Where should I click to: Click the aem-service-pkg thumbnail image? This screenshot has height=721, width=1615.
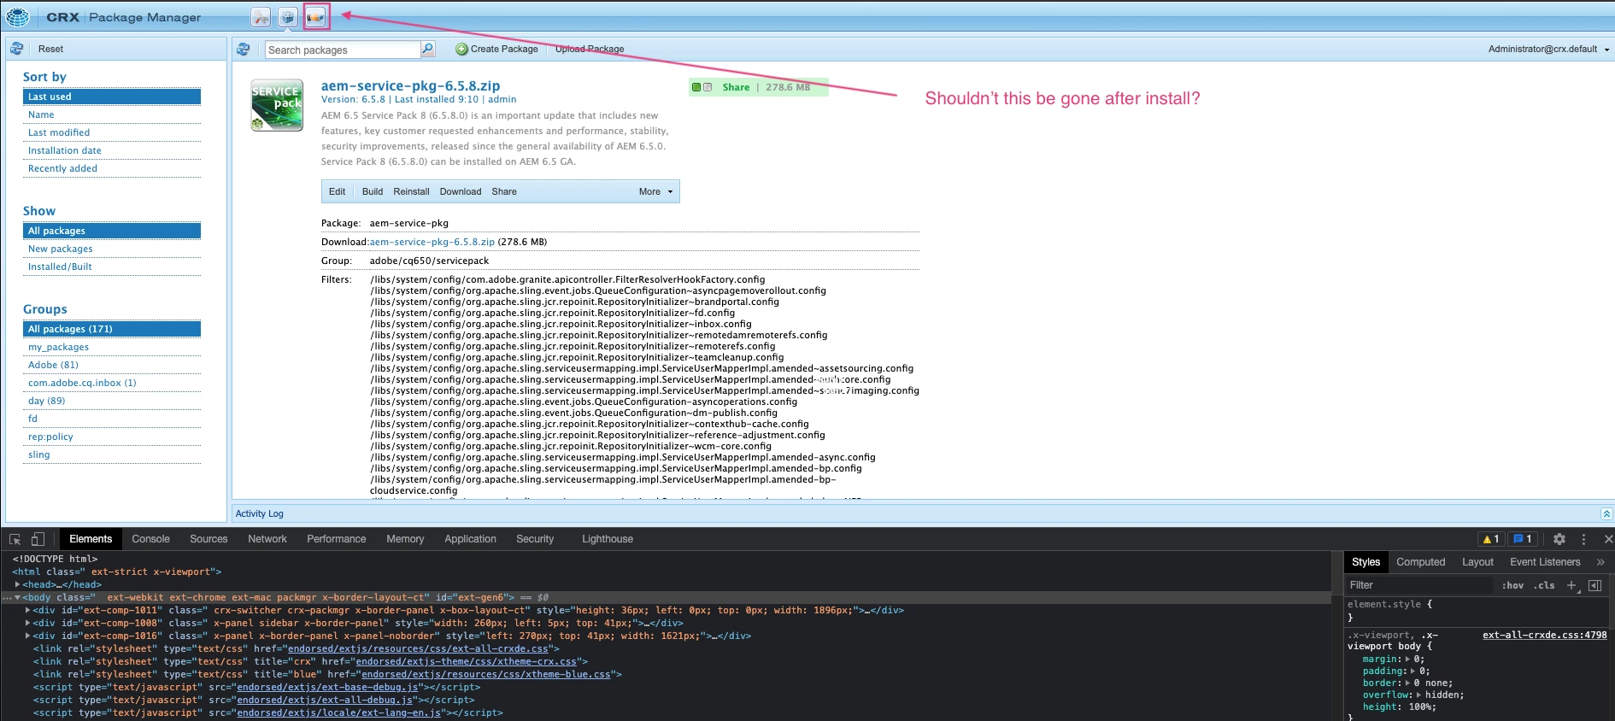tap(277, 105)
